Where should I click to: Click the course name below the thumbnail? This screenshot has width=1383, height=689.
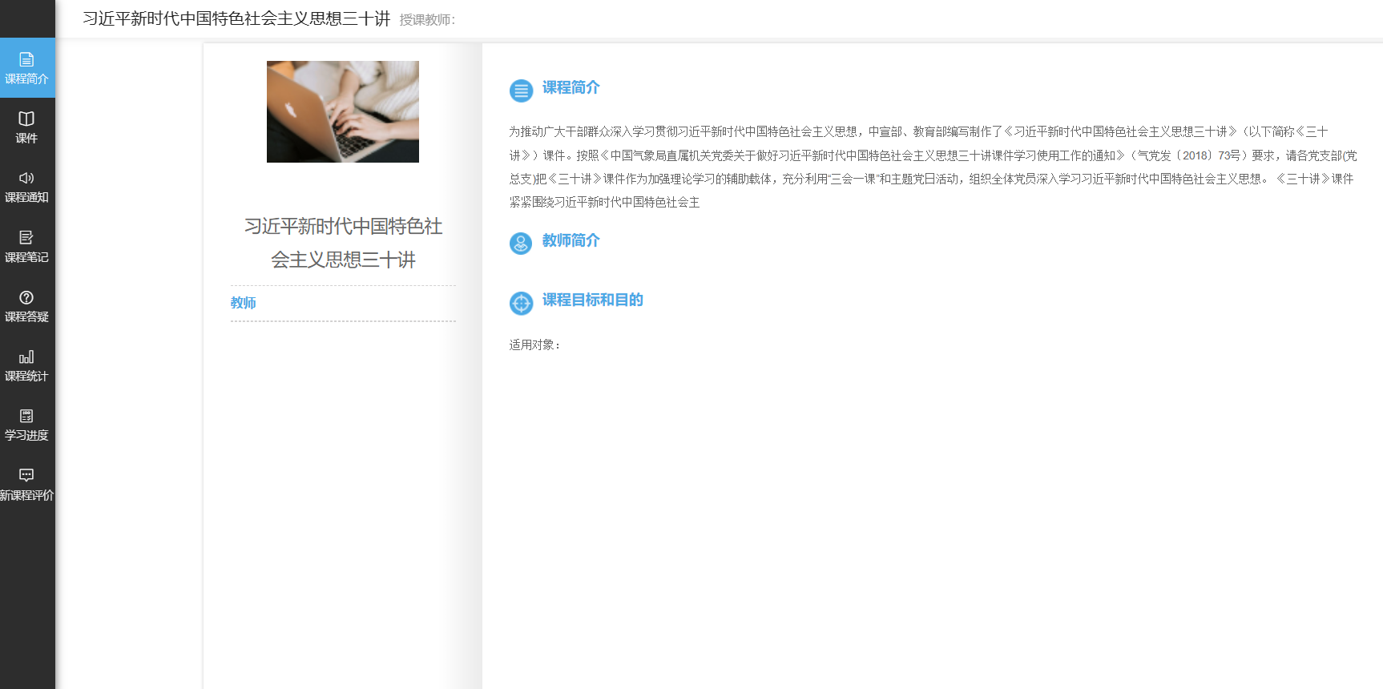point(343,243)
